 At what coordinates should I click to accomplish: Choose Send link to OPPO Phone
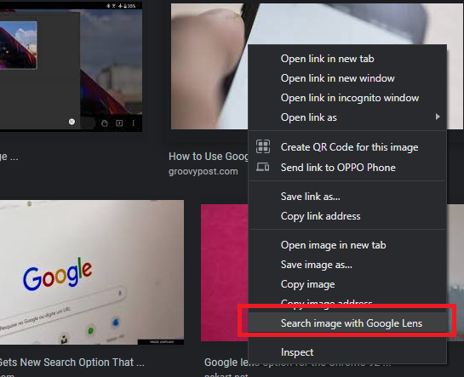347,168
